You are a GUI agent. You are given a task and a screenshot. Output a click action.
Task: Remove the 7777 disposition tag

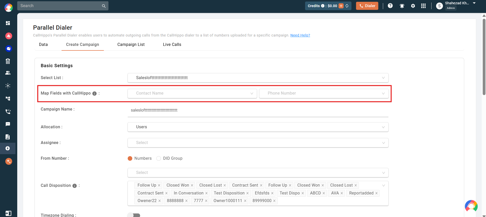pyautogui.click(x=206, y=201)
